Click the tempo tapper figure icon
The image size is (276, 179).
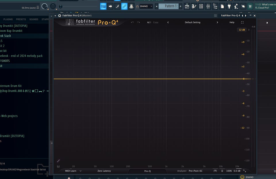coord(236,7)
